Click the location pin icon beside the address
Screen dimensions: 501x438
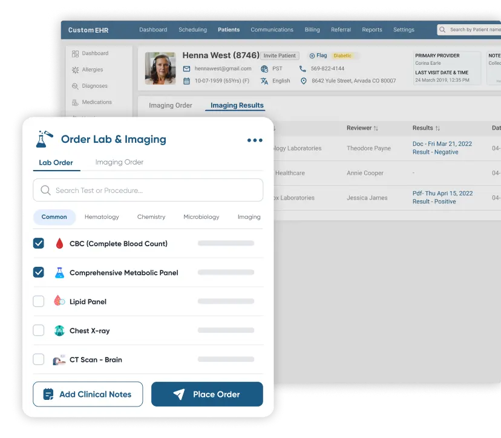304,81
